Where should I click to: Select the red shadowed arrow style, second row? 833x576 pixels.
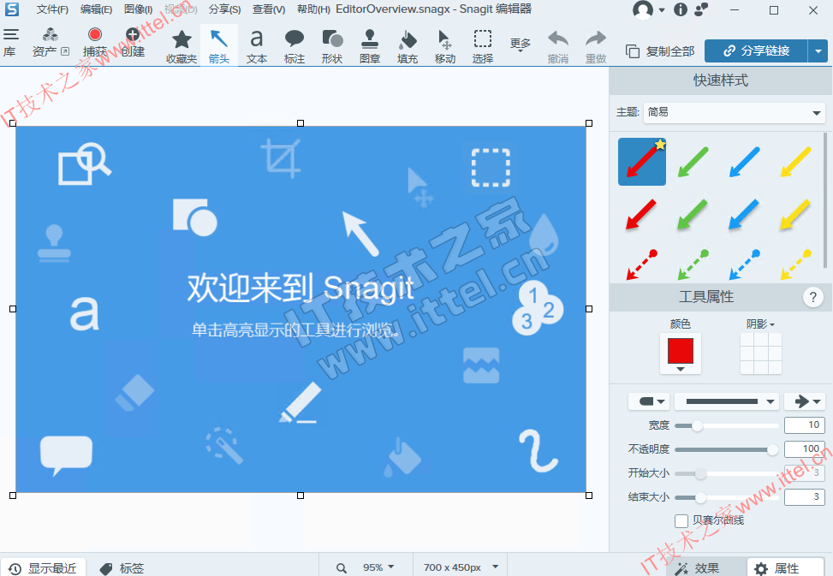pyautogui.click(x=642, y=214)
